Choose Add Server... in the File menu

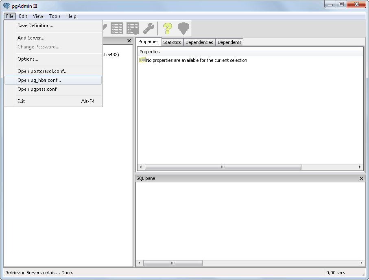pos(31,38)
